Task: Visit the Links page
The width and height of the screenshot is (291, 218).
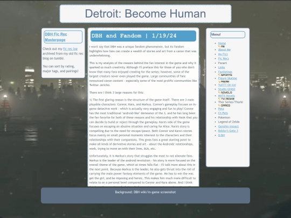Action: click(221, 67)
